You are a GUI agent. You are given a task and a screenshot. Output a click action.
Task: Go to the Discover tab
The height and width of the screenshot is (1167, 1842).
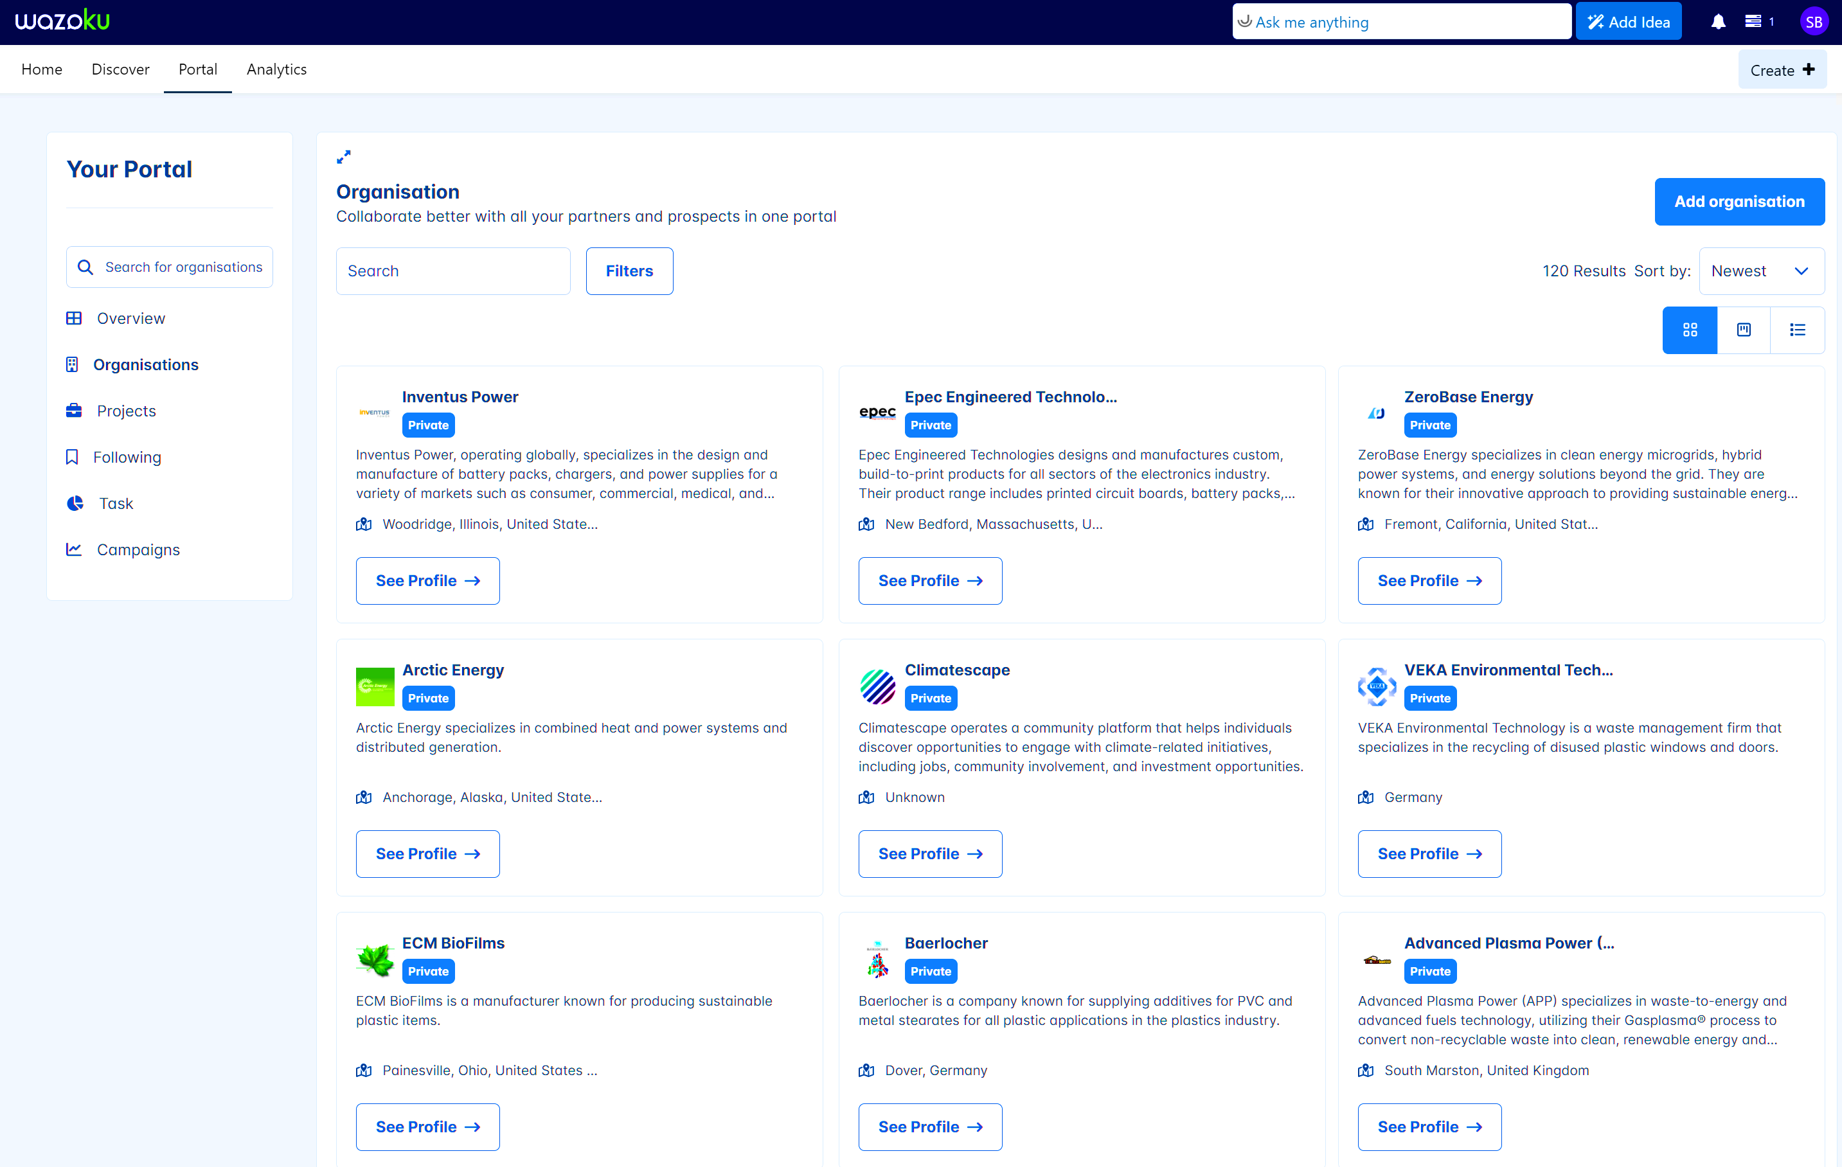[x=120, y=69]
